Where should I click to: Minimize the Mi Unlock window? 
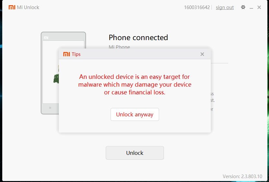(251, 7)
